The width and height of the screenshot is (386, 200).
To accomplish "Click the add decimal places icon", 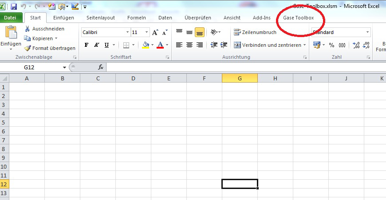I will (x=356, y=45).
